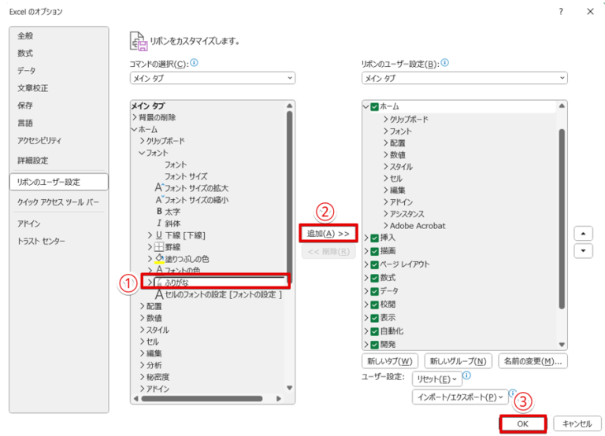Screen dimensions: 605x436
Task: Open the インポート/エクスポート dropdown
Action: click(460, 397)
